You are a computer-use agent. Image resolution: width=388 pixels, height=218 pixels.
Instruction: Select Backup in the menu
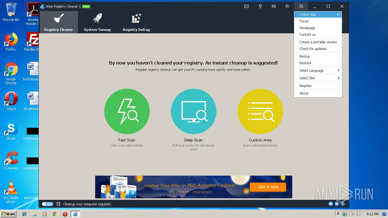(318, 56)
